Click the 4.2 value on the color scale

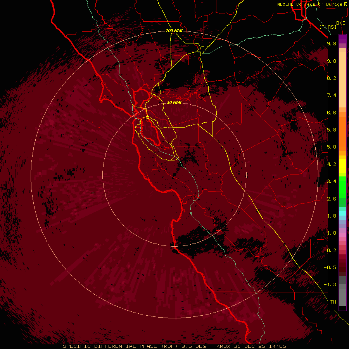332,164
